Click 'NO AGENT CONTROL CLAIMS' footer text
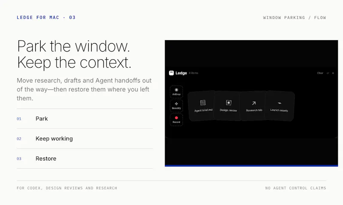The image size is (343, 205). [x=296, y=188]
